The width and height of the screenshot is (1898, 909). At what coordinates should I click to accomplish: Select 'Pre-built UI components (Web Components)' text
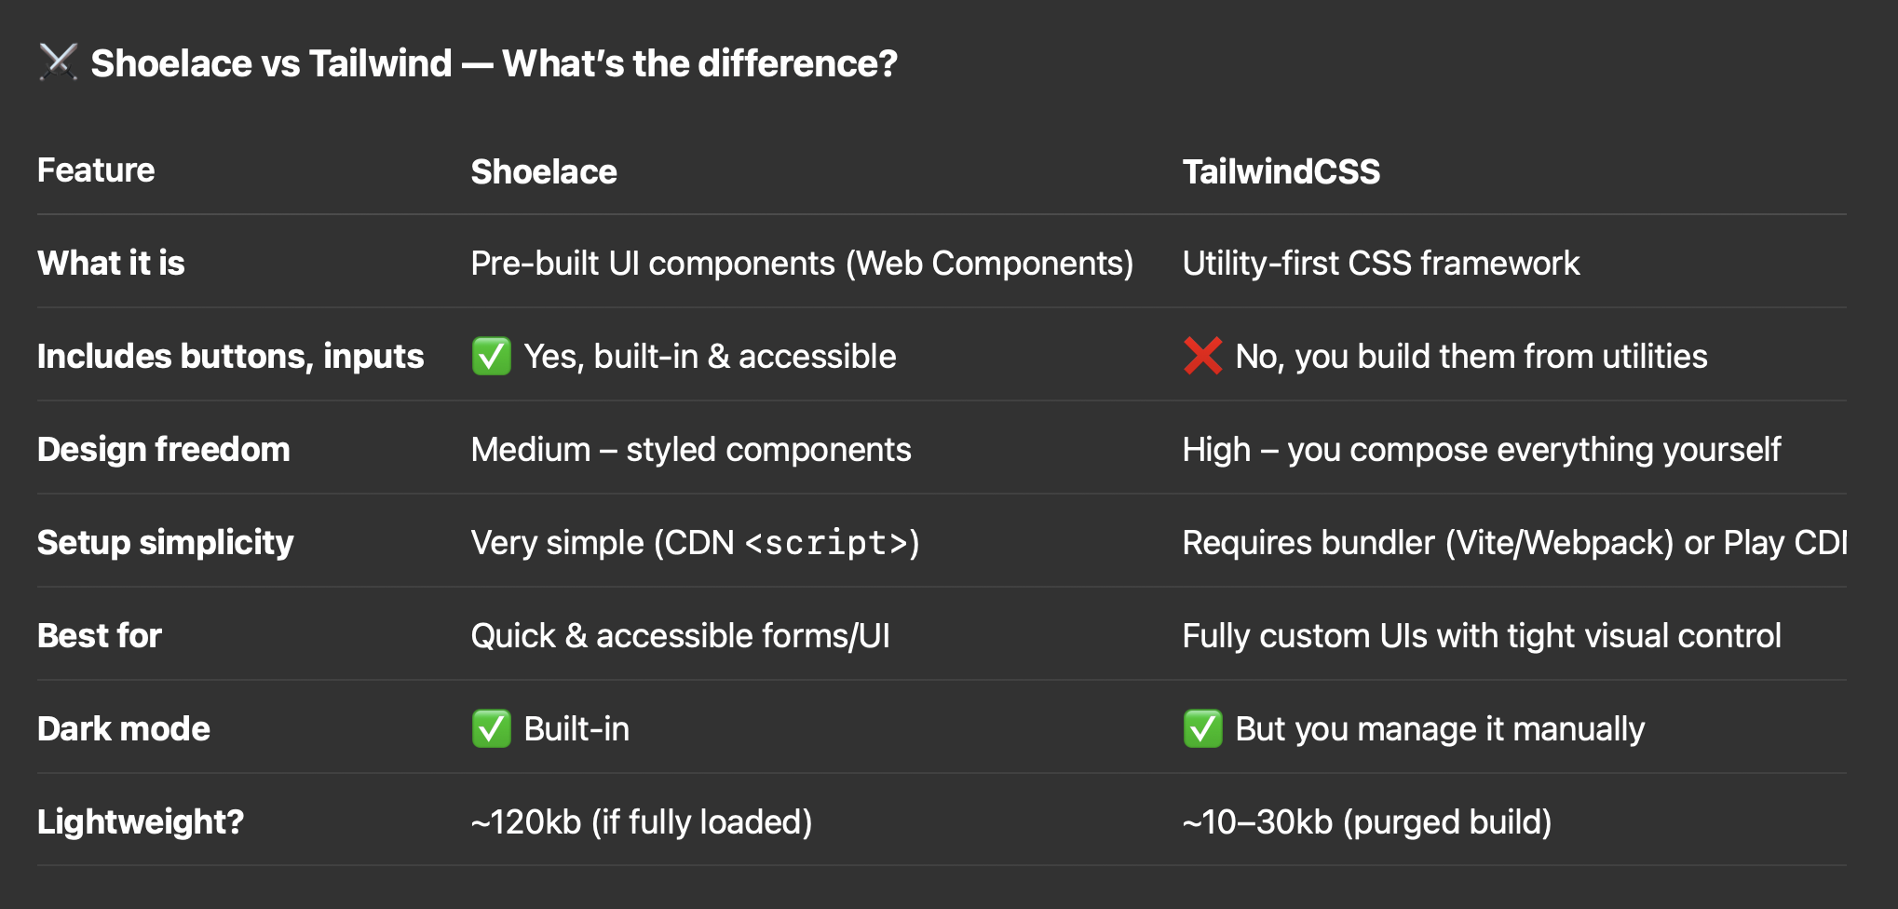tap(802, 264)
